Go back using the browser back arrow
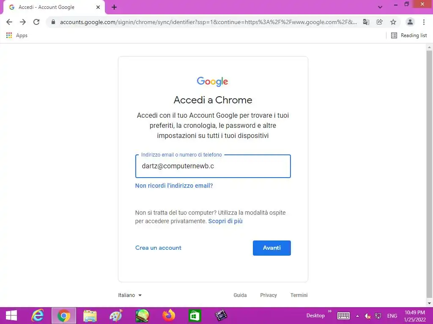 pos(9,22)
